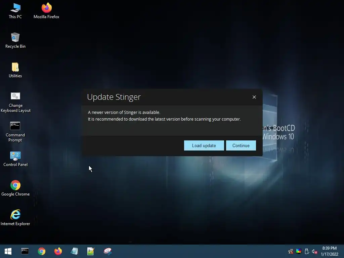Viewport: 344px width, 258px height.
Task: Click Continue in Update Stinger dialog
Action: 241,145
